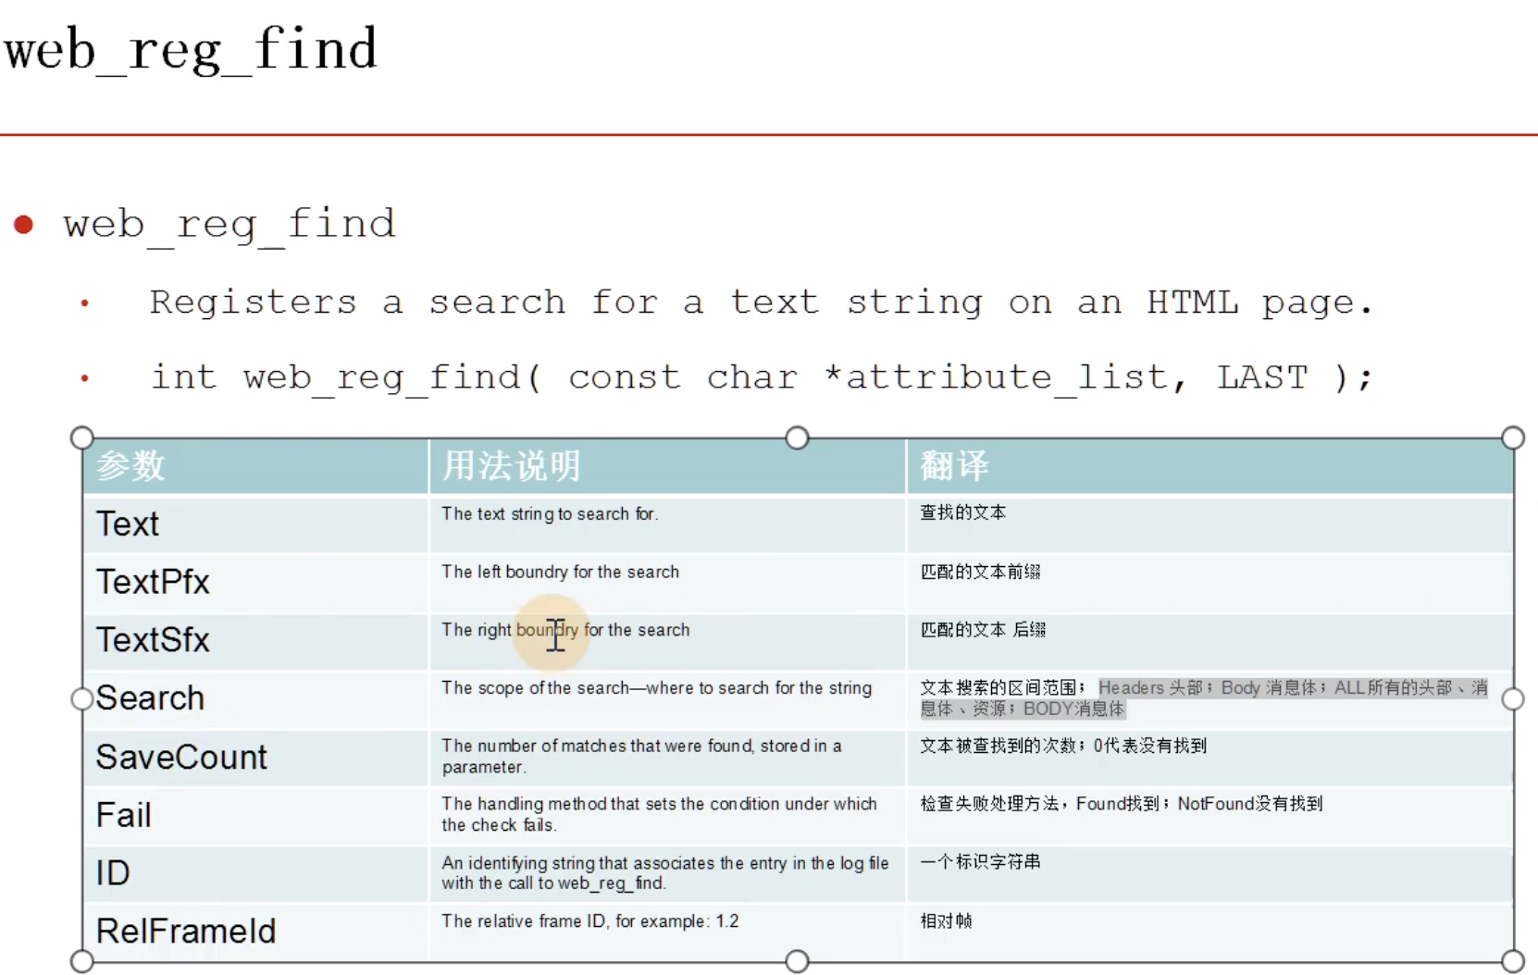Click 'An identifying string that associates' cell
This screenshot has height=975, width=1538.
click(667, 874)
